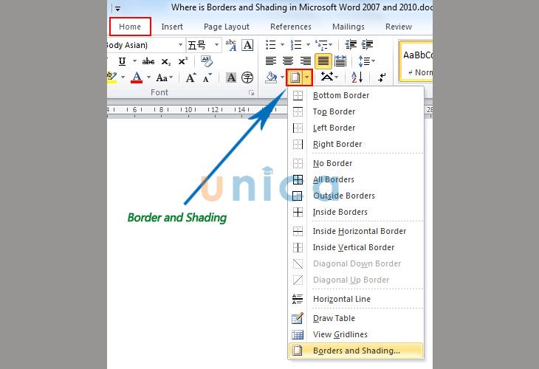Click the Line Spacing icon
Viewport: 539px width, 369px height.
[364, 61]
